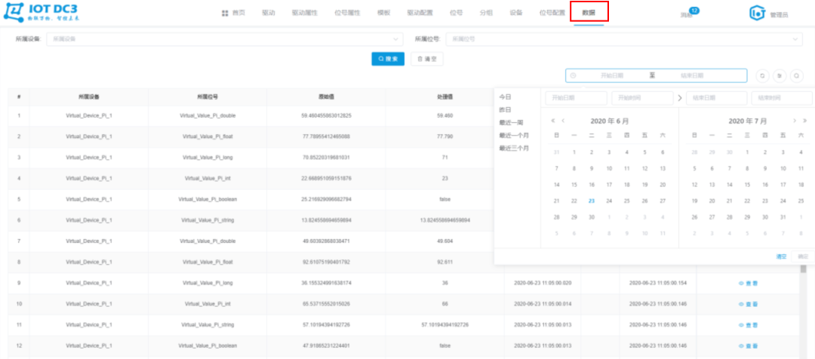
Task: Select the 驱动配置 menu tab
Action: [x=420, y=13]
